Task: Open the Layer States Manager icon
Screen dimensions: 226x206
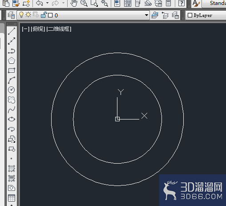Action: pos(175,15)
